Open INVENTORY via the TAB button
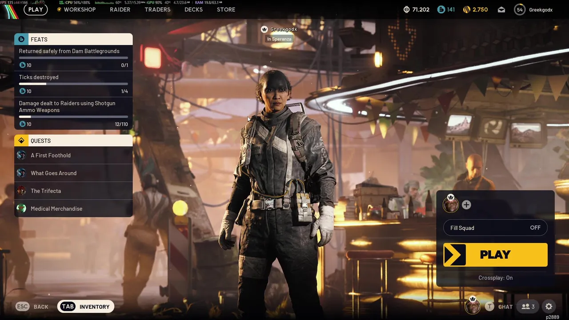This screenshot has width=569, height=320. click(86, 307)
